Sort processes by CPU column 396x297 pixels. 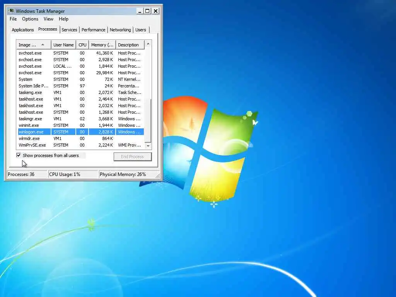tap(82, 45)
